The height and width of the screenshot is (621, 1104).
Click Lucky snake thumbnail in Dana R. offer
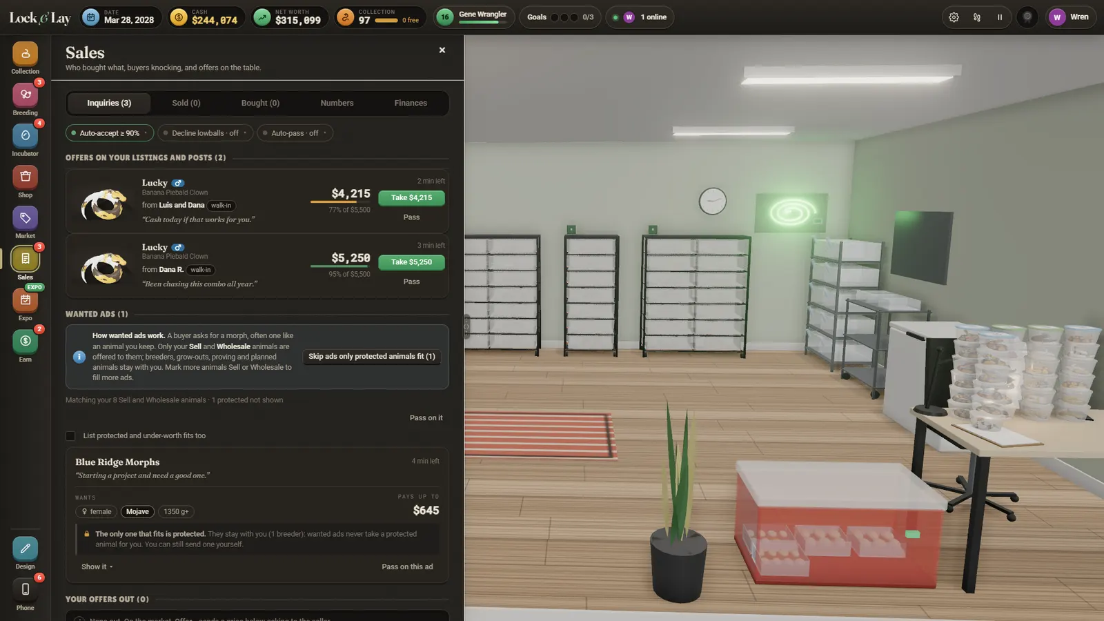pos(103,267)
